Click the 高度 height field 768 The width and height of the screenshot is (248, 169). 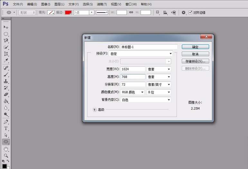[x=133, y=76]
